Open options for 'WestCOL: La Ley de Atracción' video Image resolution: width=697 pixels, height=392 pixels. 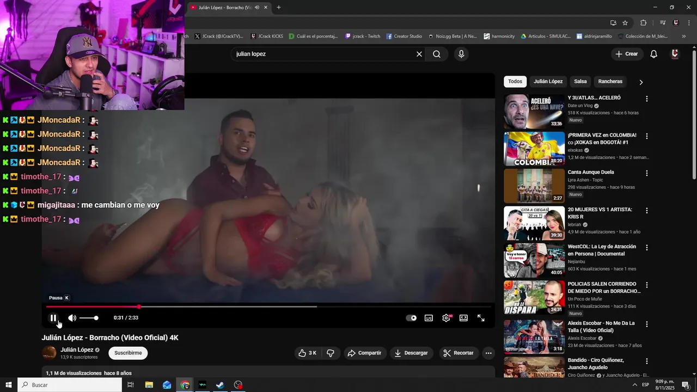[647, 247]
